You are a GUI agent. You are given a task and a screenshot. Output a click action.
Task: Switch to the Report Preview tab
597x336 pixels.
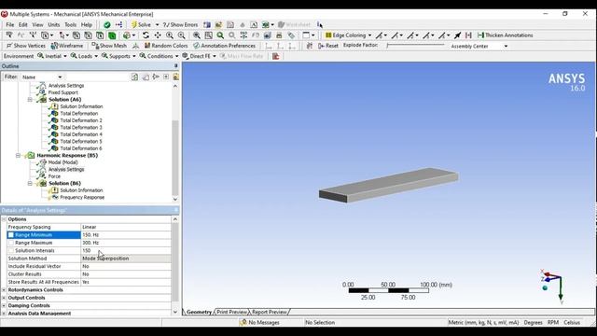pyautogui.click(x=270, y=312)
